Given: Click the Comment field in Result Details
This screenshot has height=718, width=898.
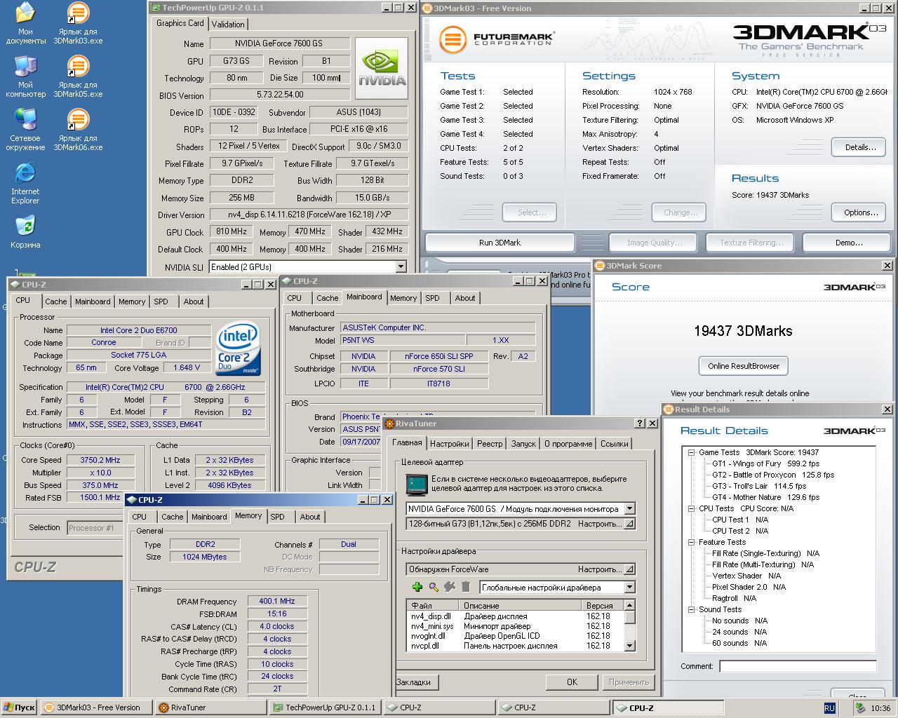Looking at the screenshot, I should 798,666.
